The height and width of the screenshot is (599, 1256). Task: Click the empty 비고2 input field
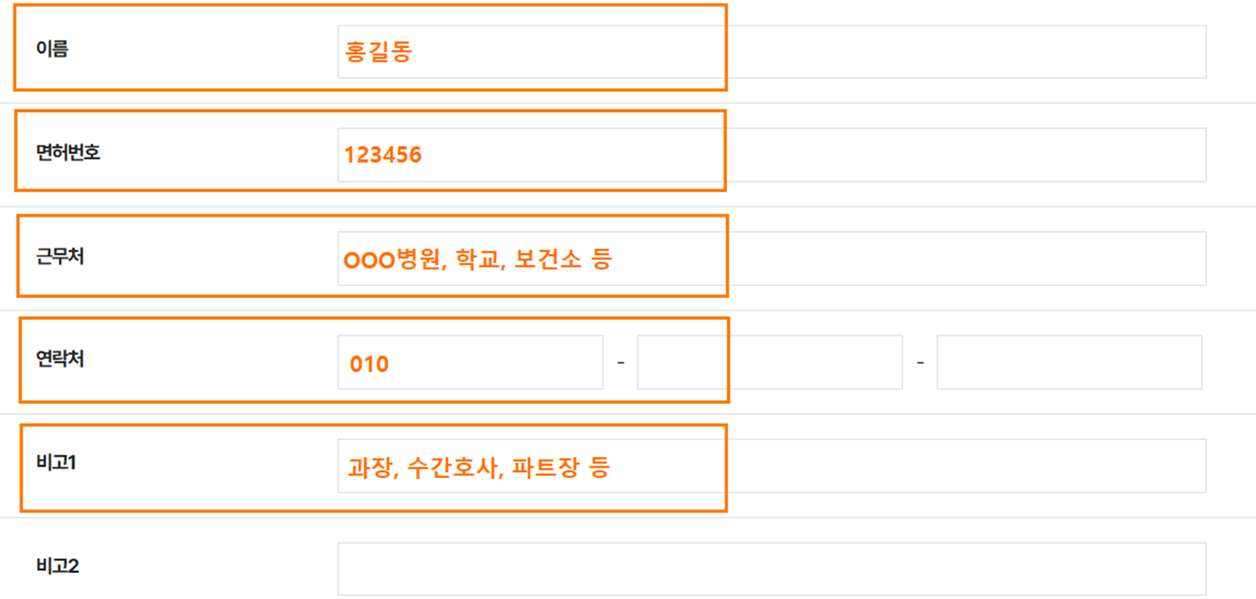coord(772,569)
